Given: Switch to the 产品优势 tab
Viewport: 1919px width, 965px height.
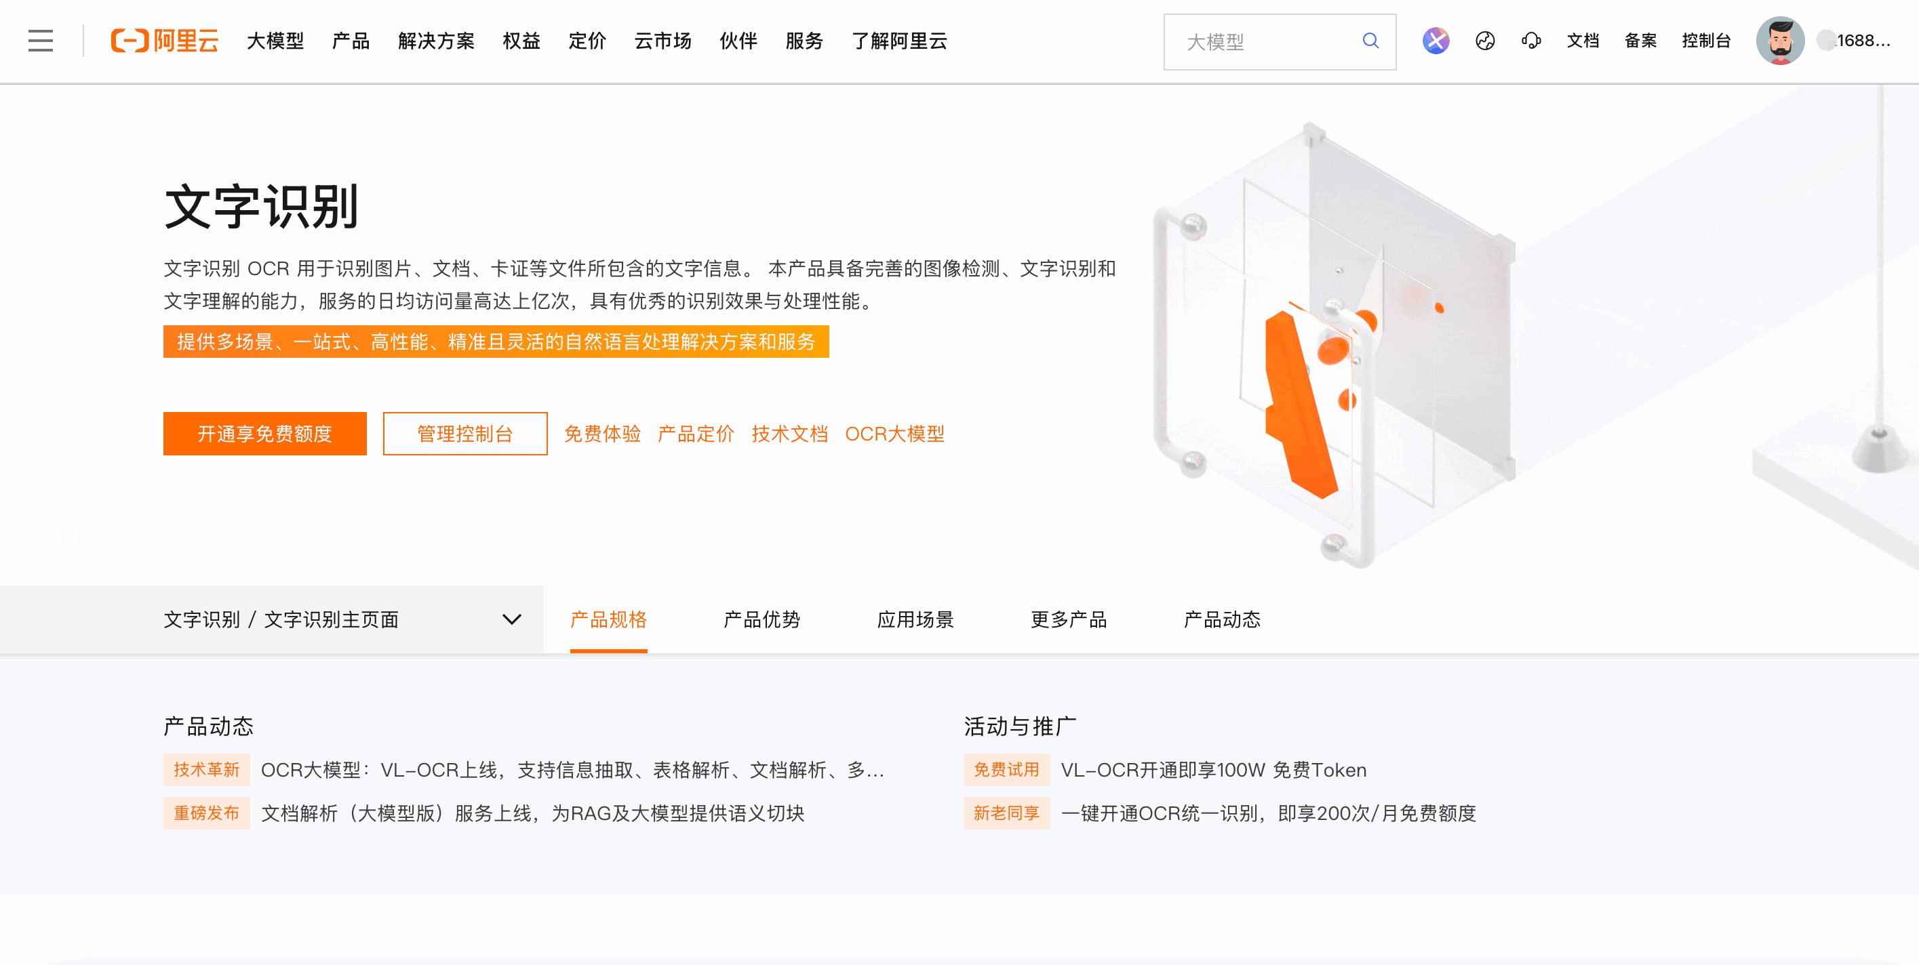Looking at the screenshot, I should [x=762, y=619].
